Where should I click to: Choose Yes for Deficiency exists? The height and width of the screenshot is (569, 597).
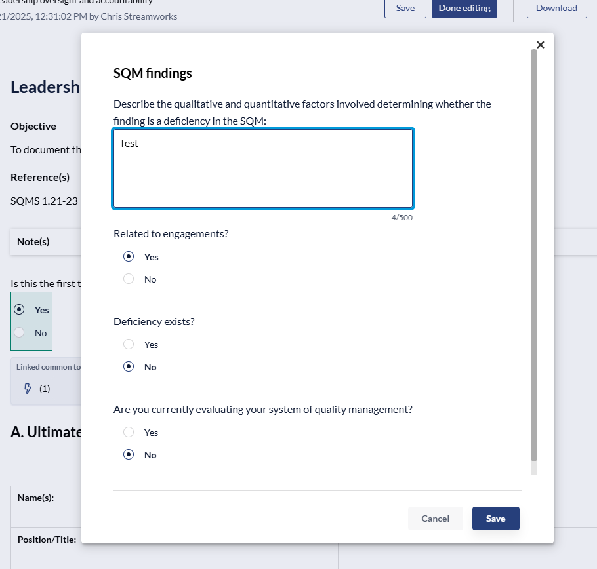(129, 345)
